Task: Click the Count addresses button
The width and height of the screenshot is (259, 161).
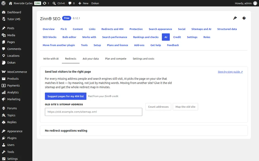Action: tap(158, 107)
